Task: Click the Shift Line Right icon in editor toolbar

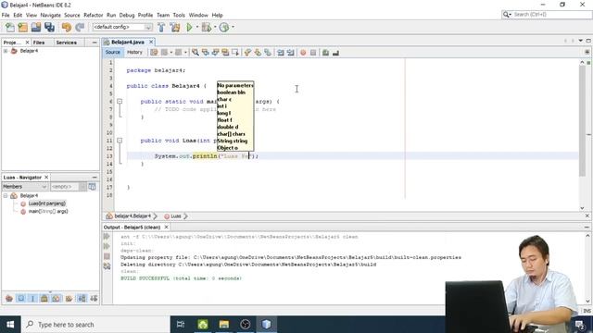Action: [290, 53]
